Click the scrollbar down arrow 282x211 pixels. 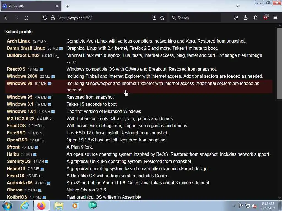[x=280, y=198]
